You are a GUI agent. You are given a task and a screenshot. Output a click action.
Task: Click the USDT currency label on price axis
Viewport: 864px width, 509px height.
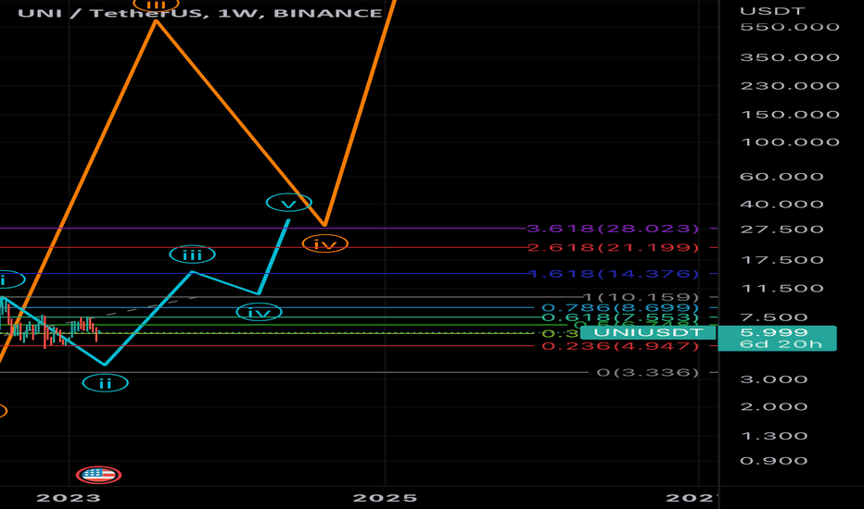coord(772,11)
